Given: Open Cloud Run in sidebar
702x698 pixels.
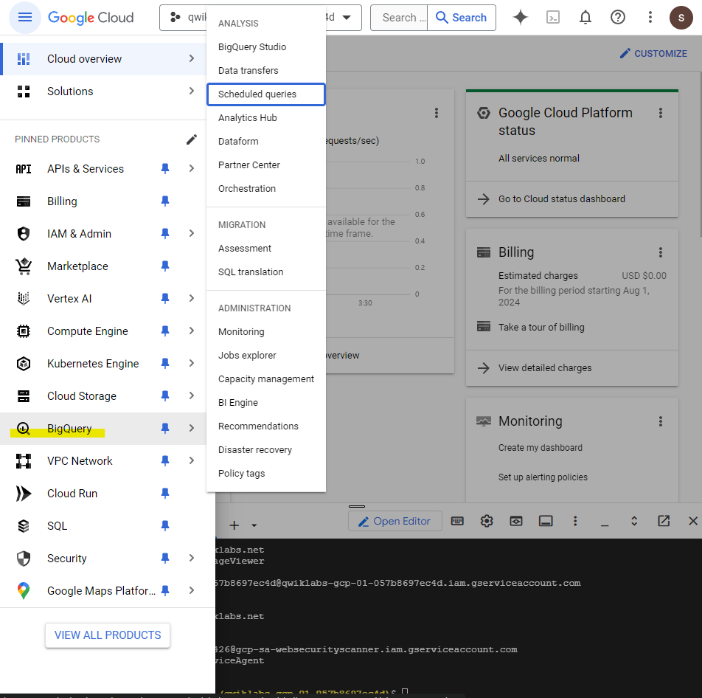Looking at the screenshot, I should tap(72, 494).
